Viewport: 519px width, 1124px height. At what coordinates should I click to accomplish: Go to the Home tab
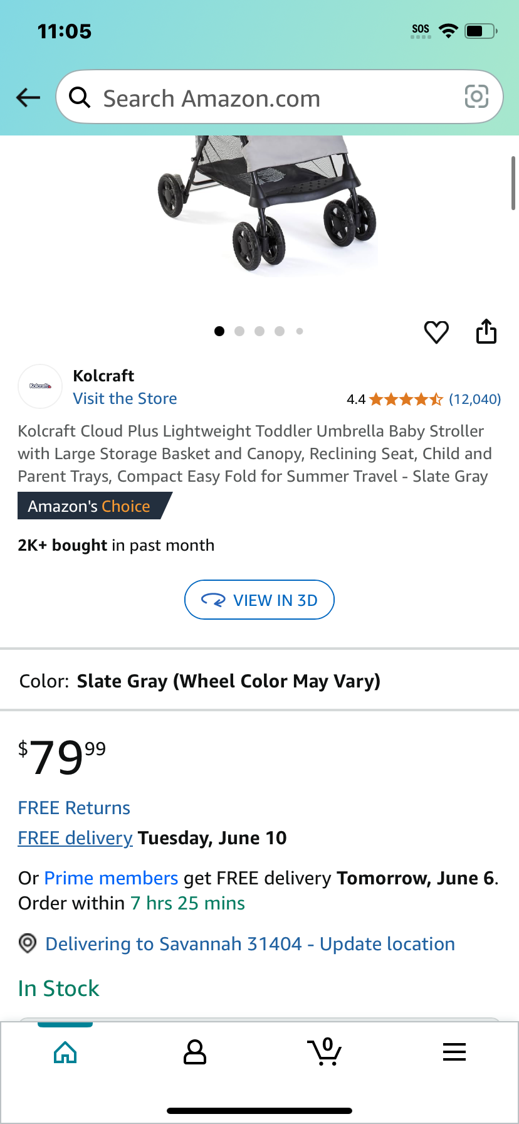click(x=65, y=1052)
